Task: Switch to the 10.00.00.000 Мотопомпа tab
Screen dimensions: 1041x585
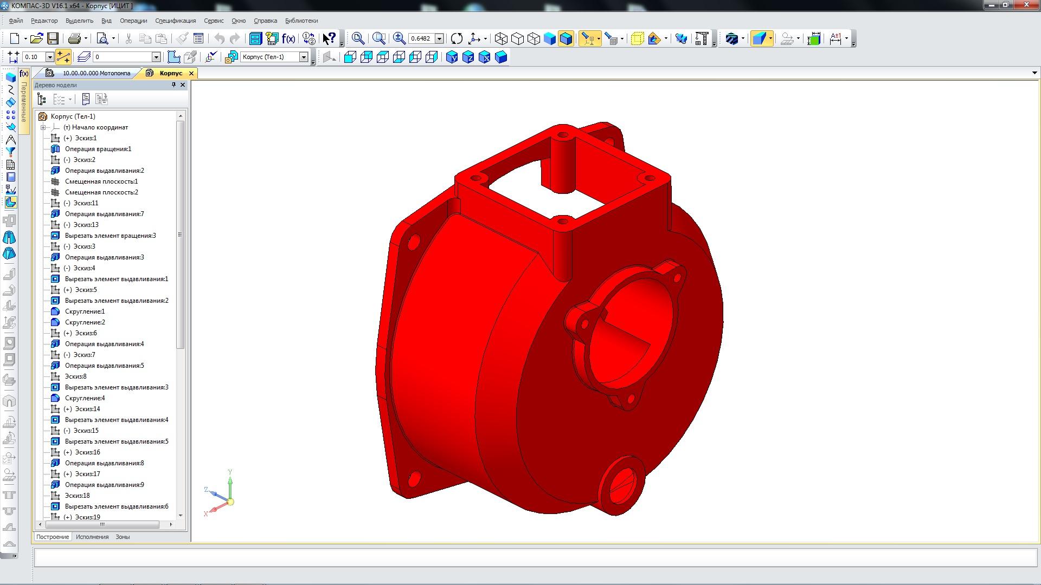Action: click(96, 73)
